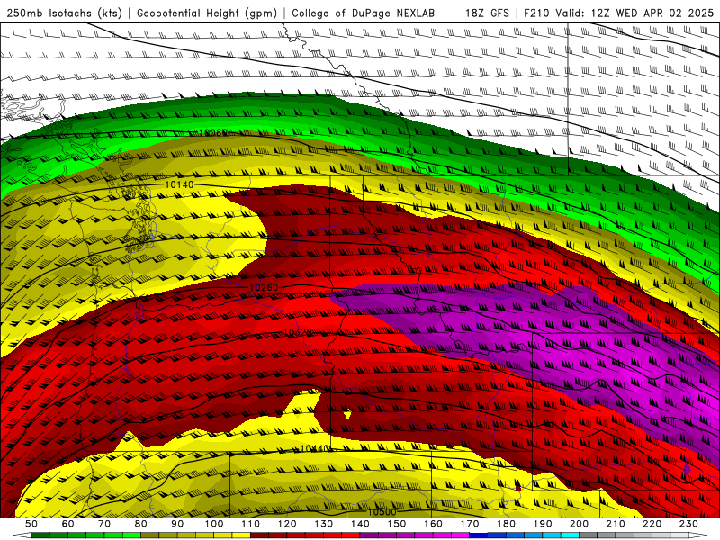Select the brightest red swatch before 140
The image size is (720, 540).
(351, 535)
